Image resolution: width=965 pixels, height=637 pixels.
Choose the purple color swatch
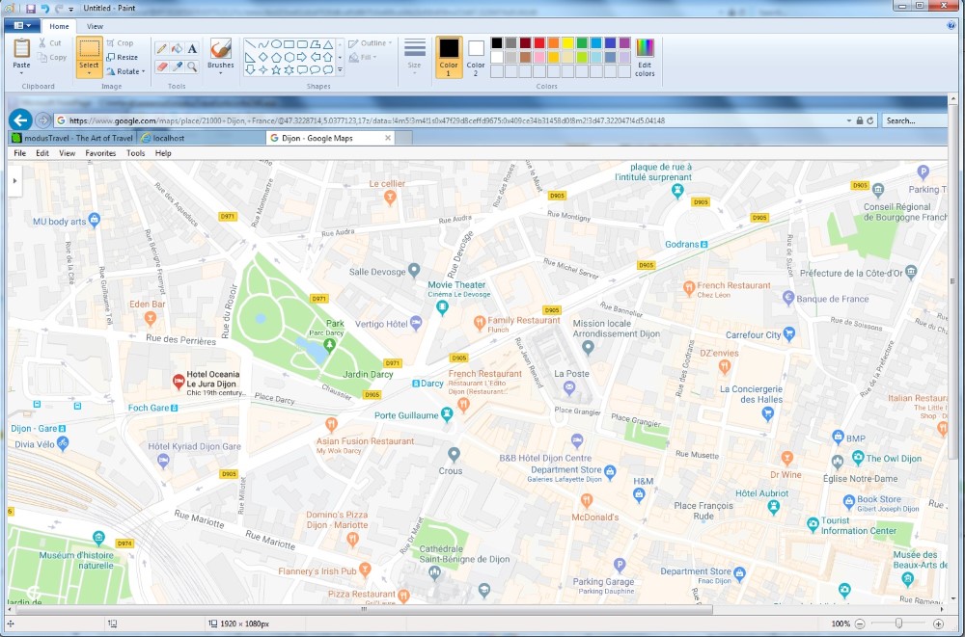coord(624,42)
